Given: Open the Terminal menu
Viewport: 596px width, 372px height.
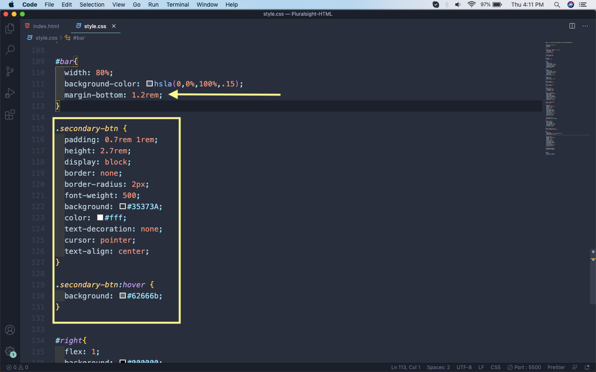Looking at the screenshot, I should [x=178, y=5].
